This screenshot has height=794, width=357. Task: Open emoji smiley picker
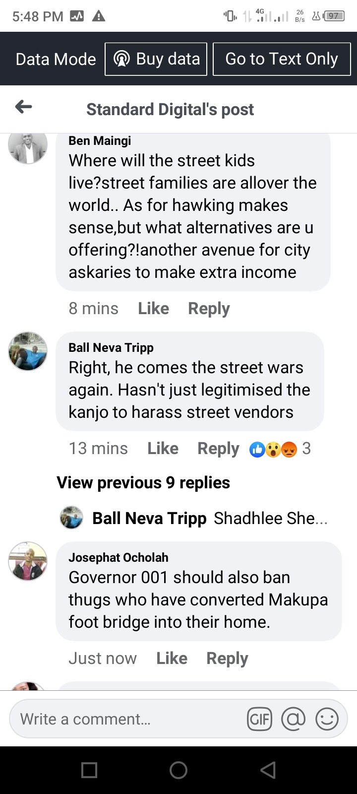pyautogui.click(x=327, y=719)
